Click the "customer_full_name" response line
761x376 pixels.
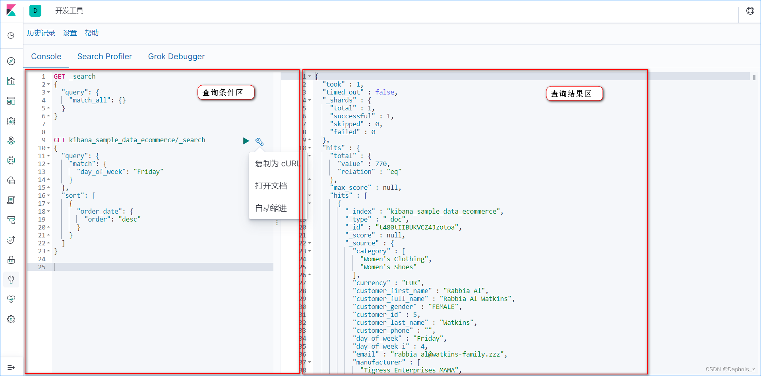[x=434, y=299]
